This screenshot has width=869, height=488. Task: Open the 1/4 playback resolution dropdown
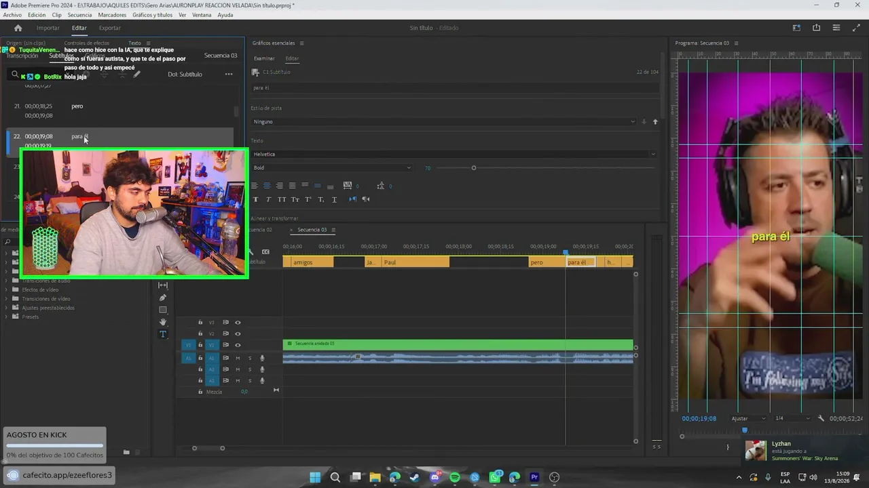[x=793, y=419]
